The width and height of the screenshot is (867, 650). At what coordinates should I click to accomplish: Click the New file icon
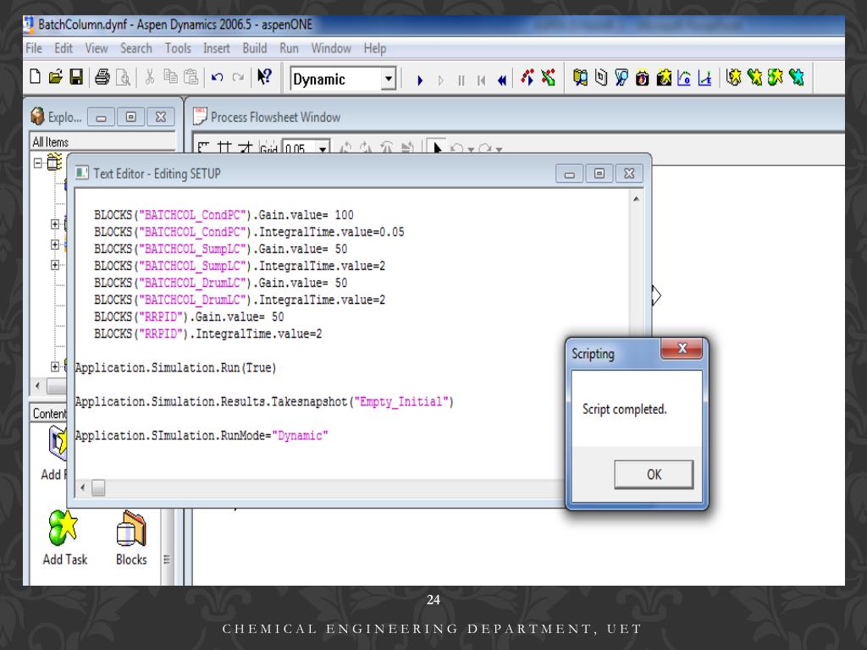[x=35, y=77]
